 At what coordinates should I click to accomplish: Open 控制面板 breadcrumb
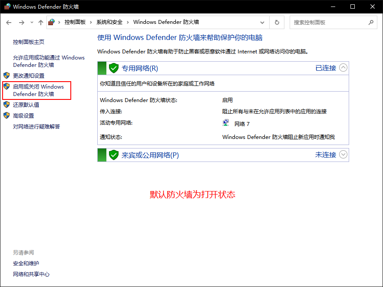(75, 22)
